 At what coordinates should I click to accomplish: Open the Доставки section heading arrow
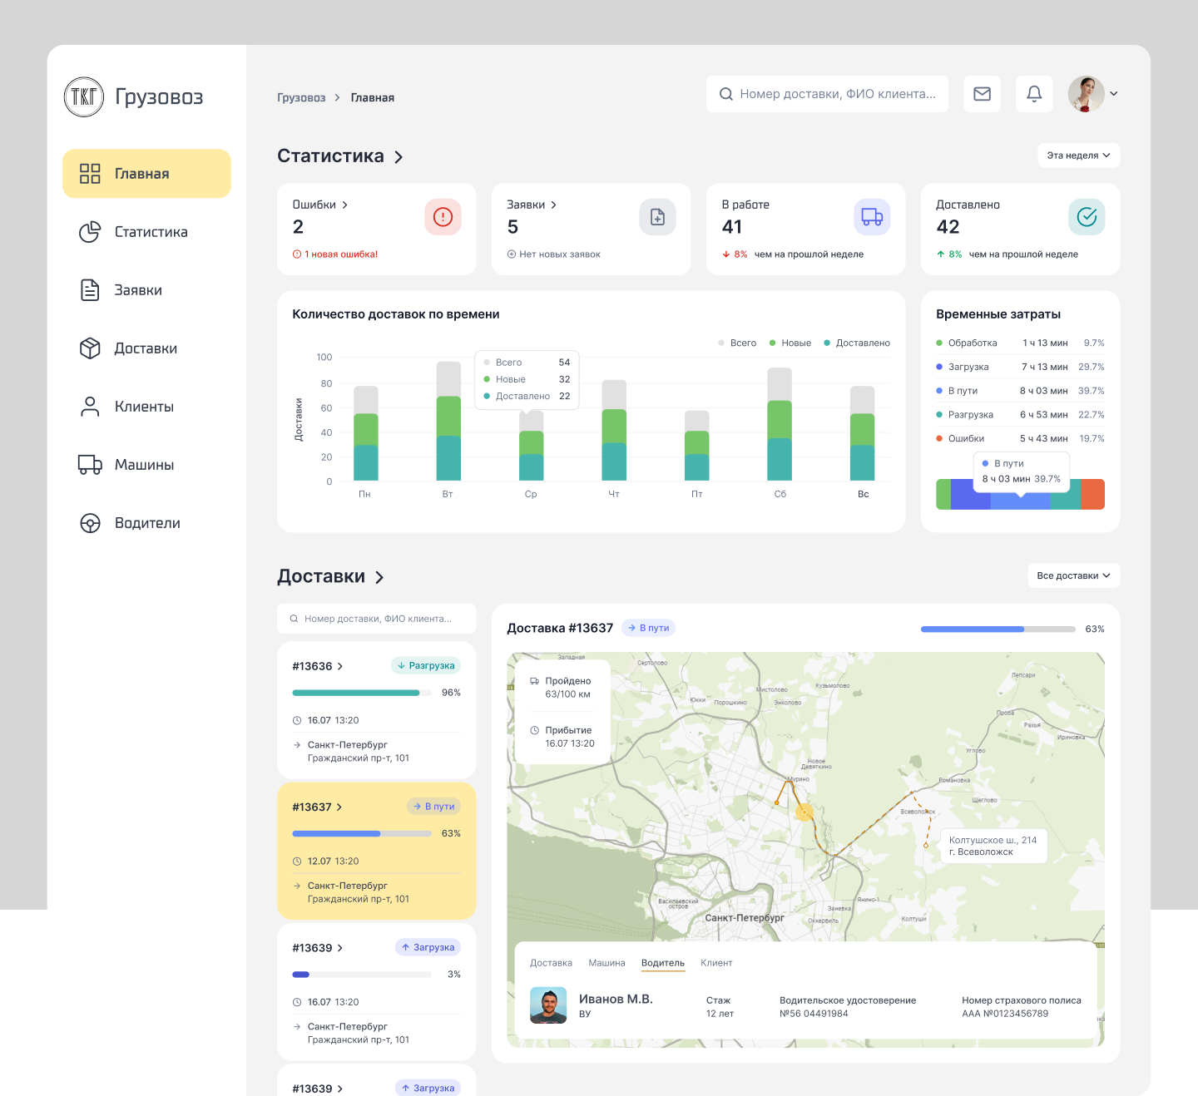pos(379,577)
